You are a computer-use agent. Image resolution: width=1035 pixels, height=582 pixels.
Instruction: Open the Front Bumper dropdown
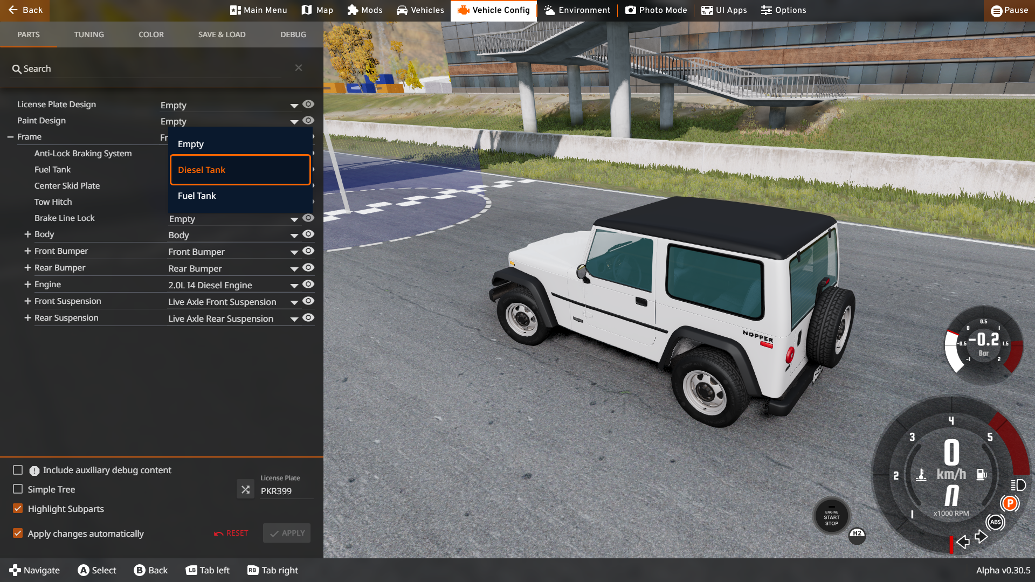(x=233, y=252)
